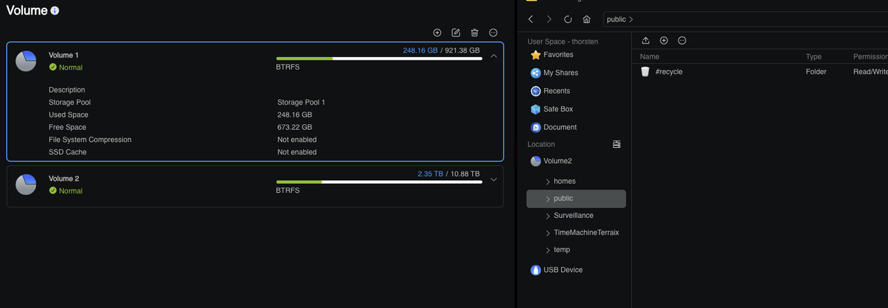Collapse the Volume 1 details chevron
The height and width of the screenshot is (308, 888).
coord(494,56)
